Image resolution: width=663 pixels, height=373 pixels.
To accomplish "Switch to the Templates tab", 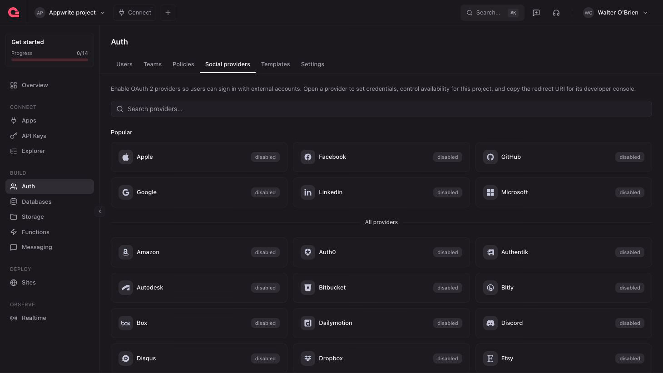I will (276, 64).
